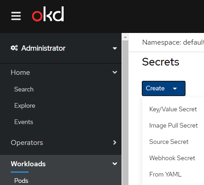Open the Namespace default selector

coord(173,42)
